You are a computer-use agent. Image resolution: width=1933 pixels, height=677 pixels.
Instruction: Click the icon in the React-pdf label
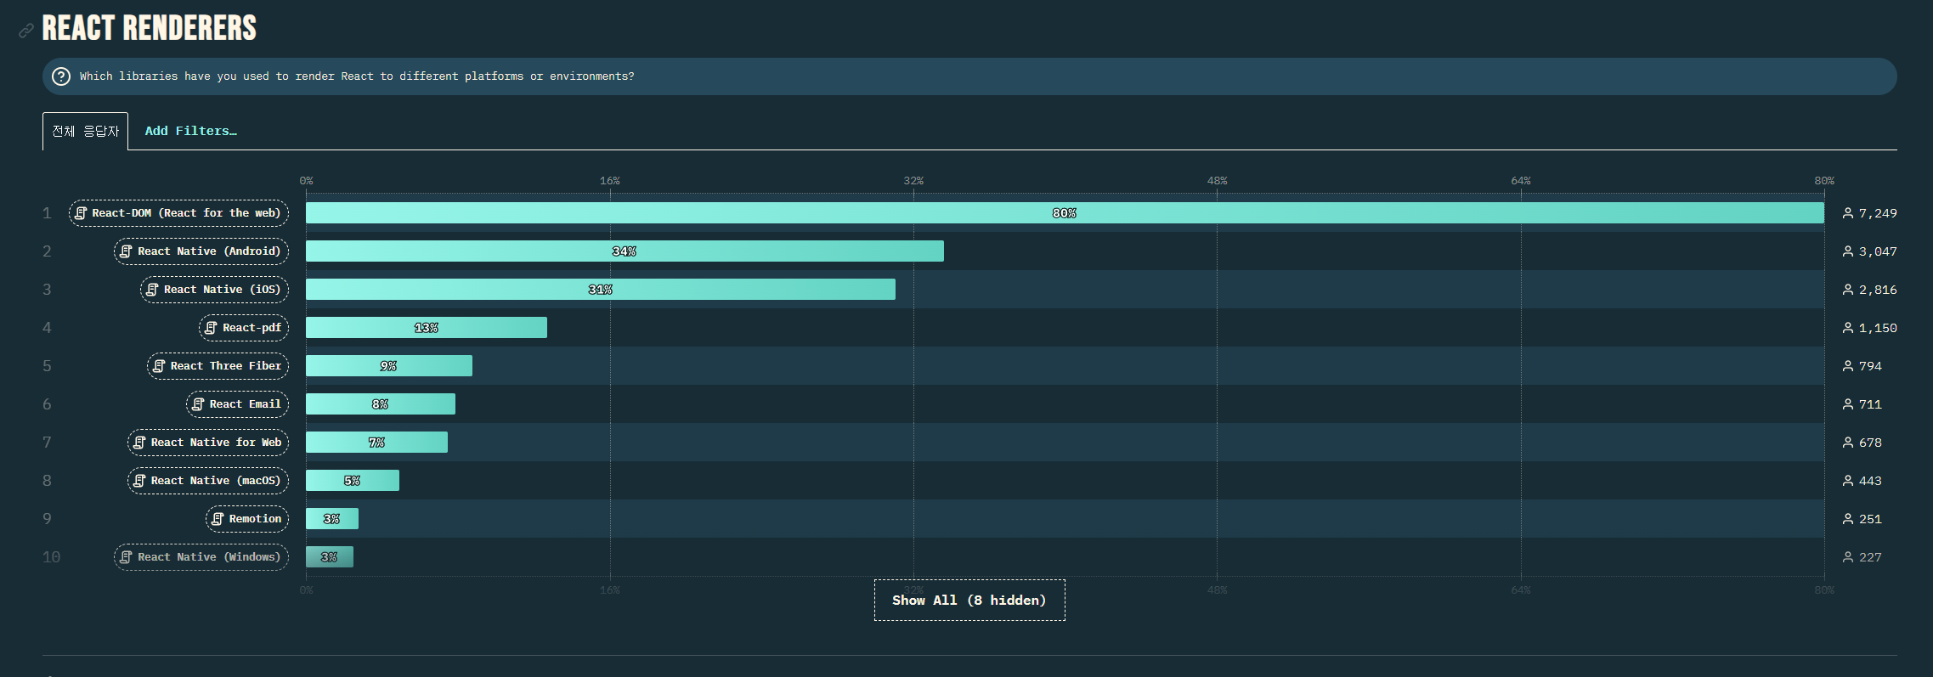(211, 328)
